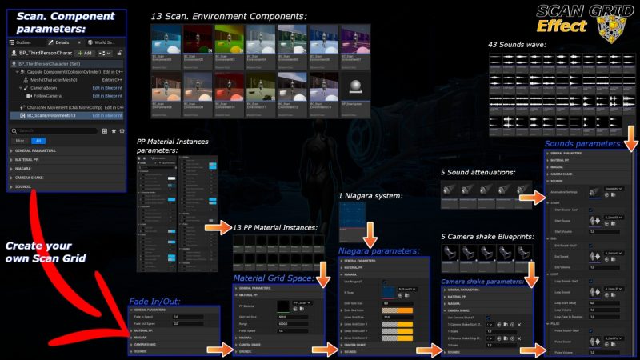Select the FollowCamera component icon
Viewport: 640px width, 360px height.
click(30, 94)
